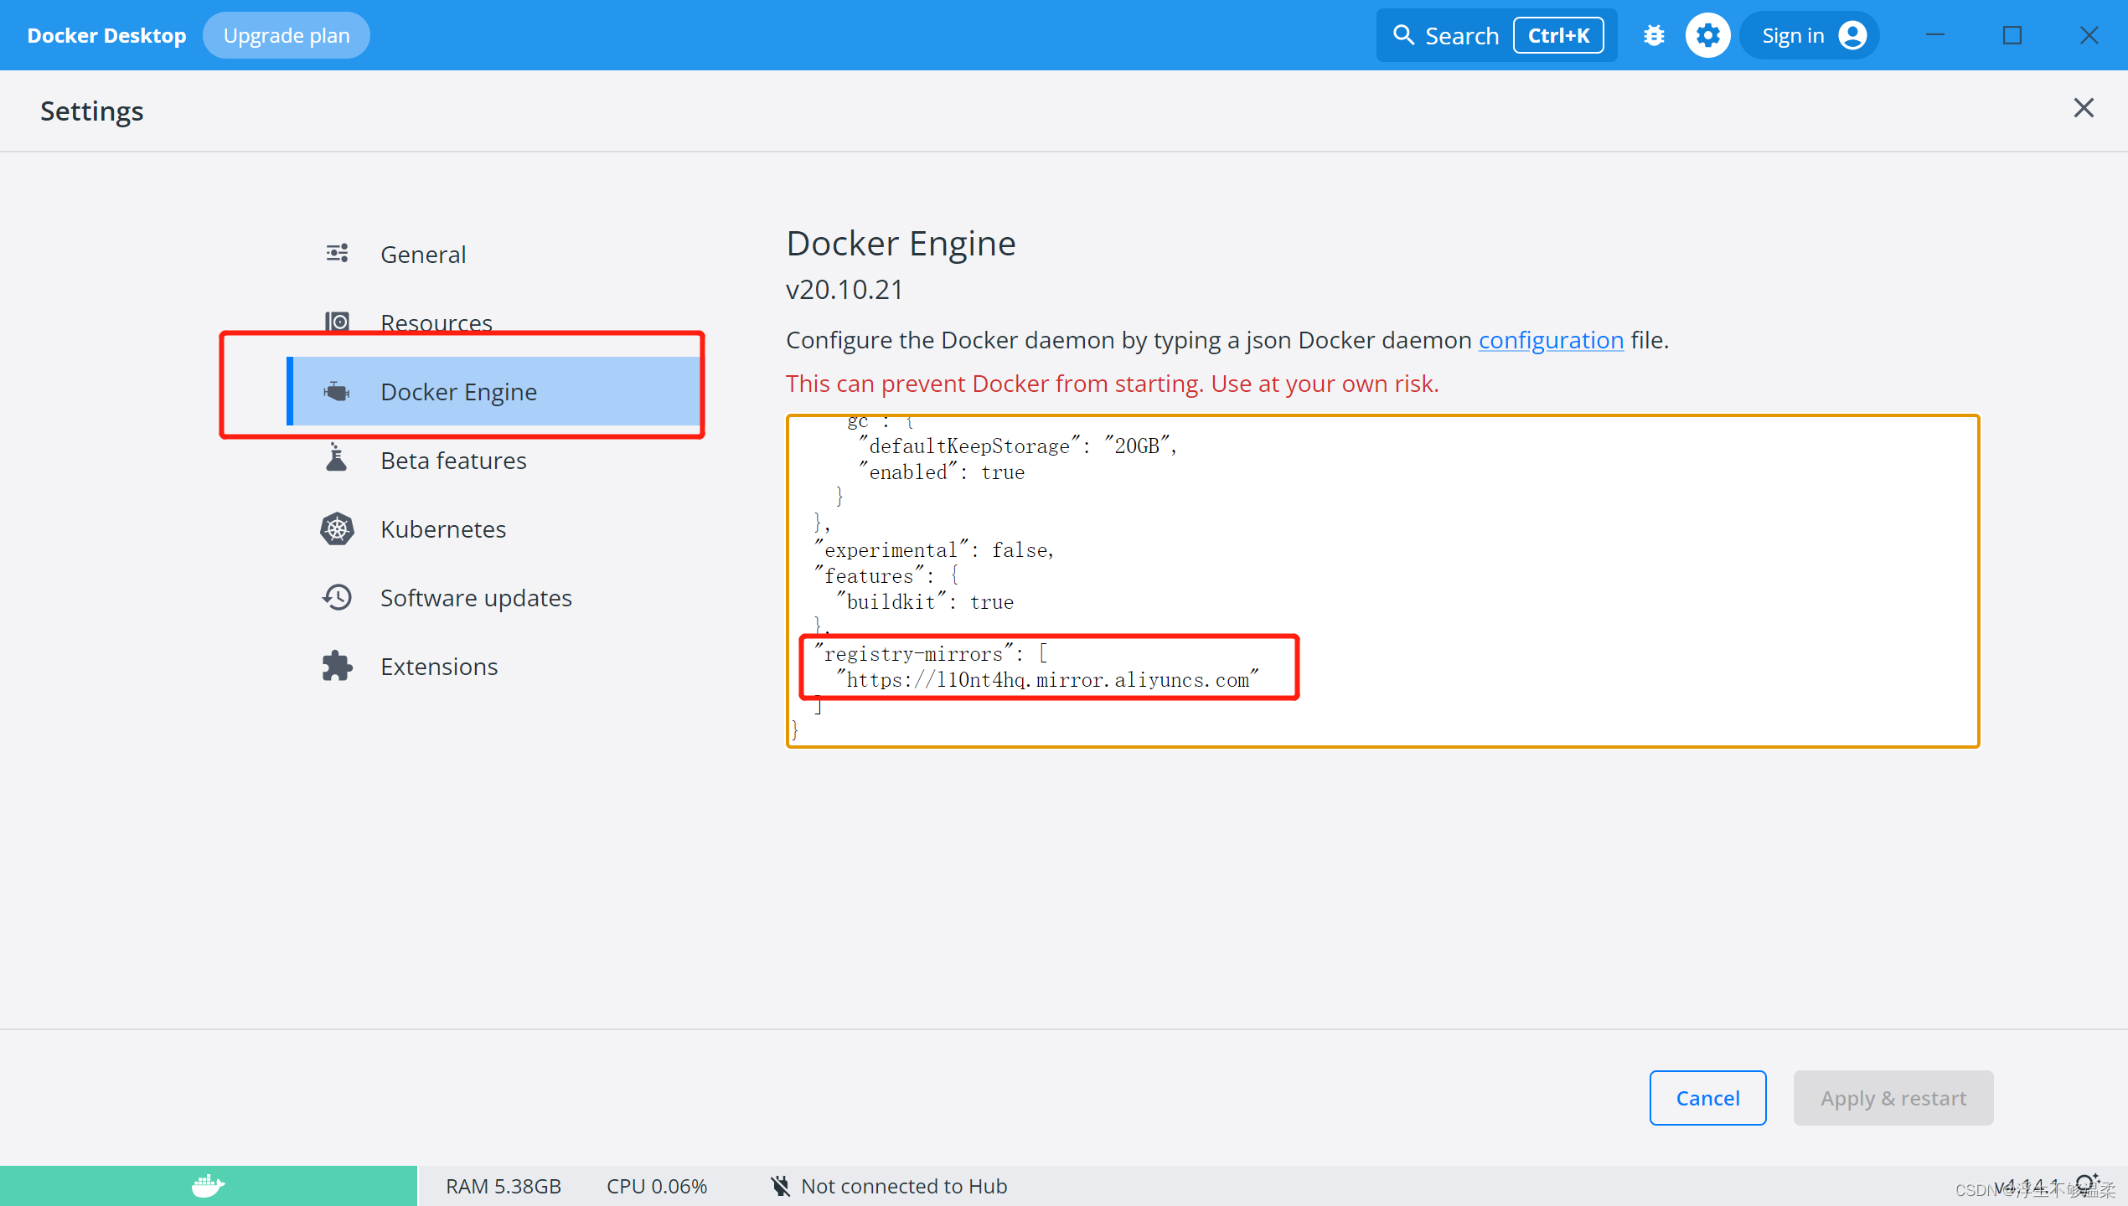Open settings via the gear icon
Viewport: 2128px width, 1206px height.
[1708, 34]
